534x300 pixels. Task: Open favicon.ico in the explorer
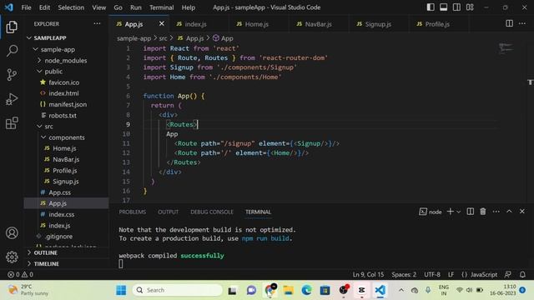[x=67, y=82]
